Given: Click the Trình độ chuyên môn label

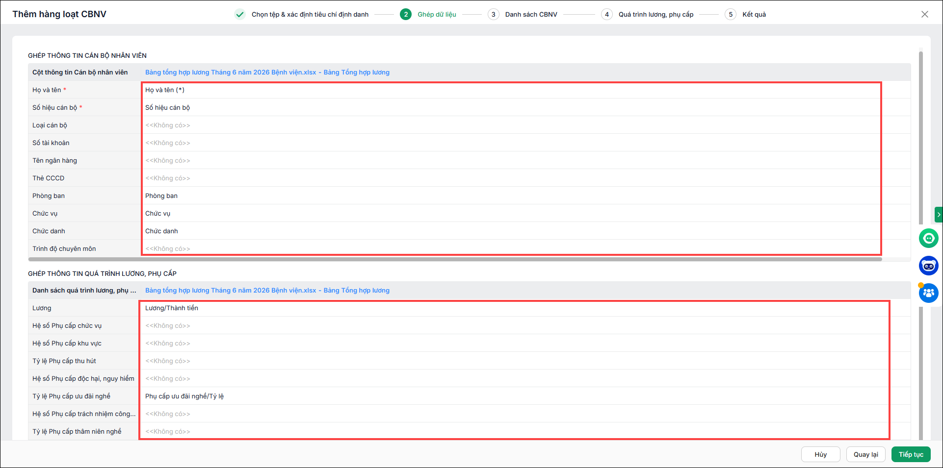Looking at the screenshot, I should click(x=64, y=248).
